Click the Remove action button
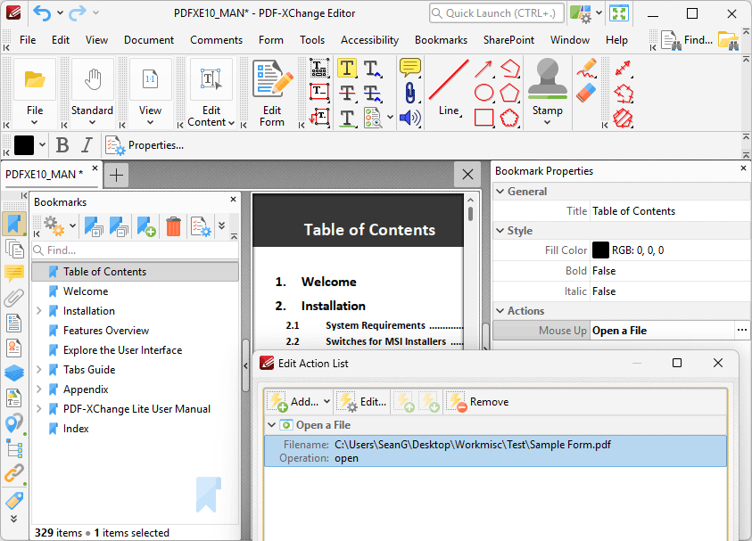Viewport: 752px width, 541px height. (x=477, y=402)
